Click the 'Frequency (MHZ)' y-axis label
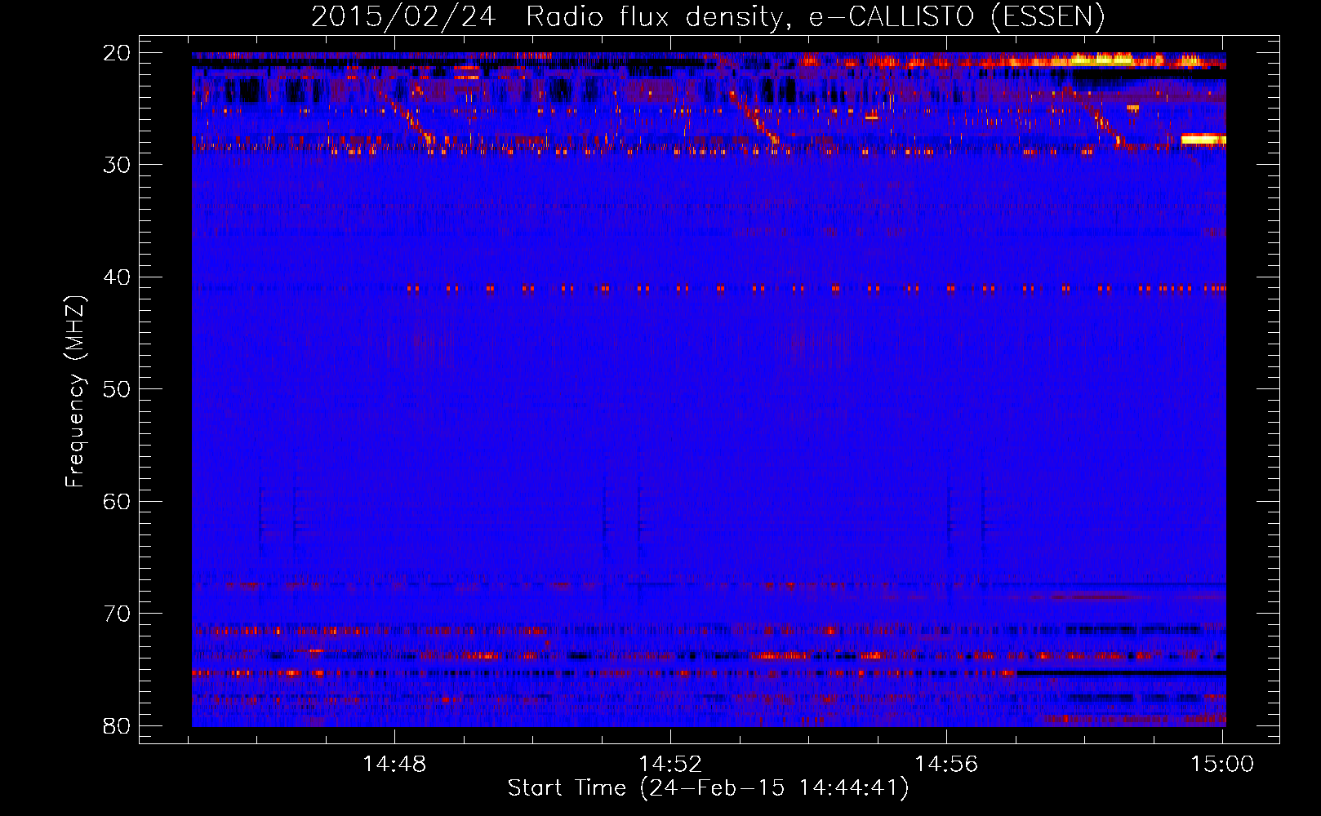Image resolution: width=1321 pixels, height=816 pixels. pos(75,392)
